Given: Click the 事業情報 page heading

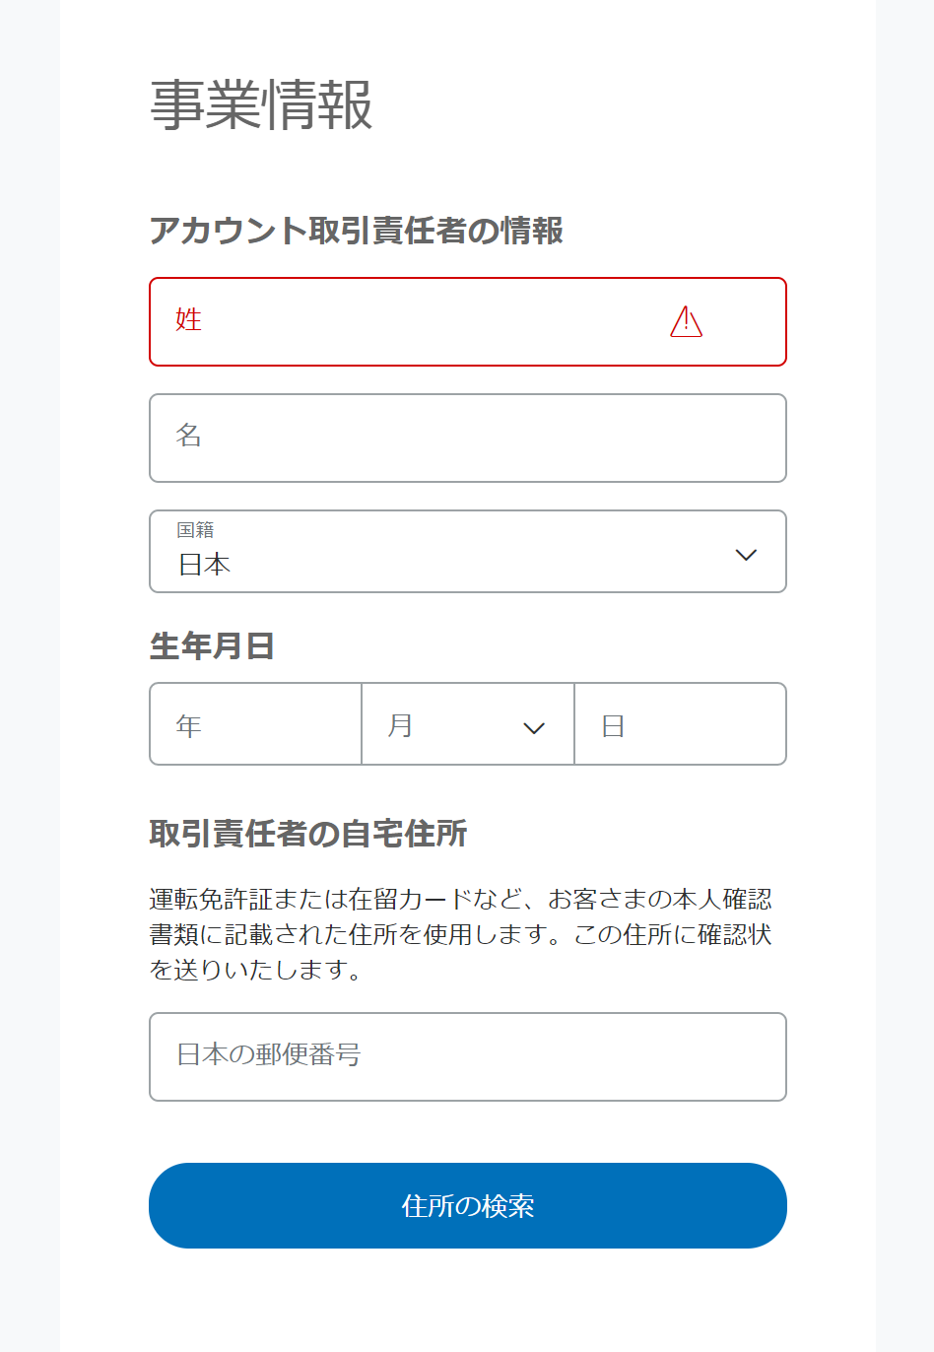Looking at the screenshot, I should coord(261,105).
